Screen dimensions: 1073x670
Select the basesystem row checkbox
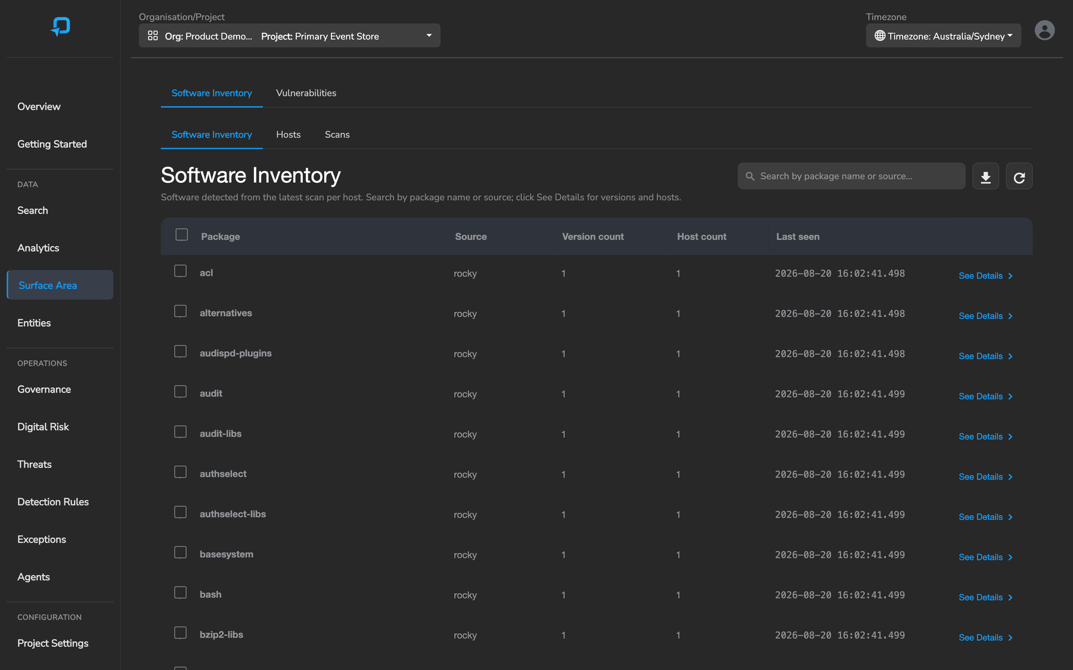180,553
